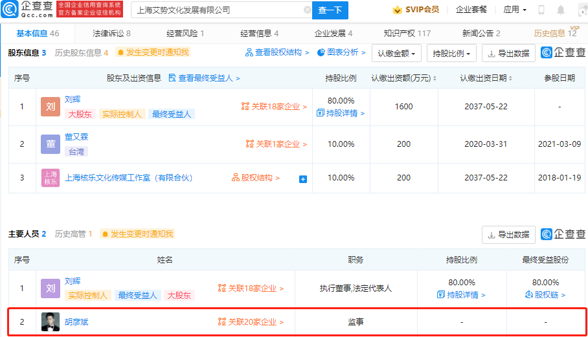Open the notification bell icon

pyautogui.click(x=561, y=10)
